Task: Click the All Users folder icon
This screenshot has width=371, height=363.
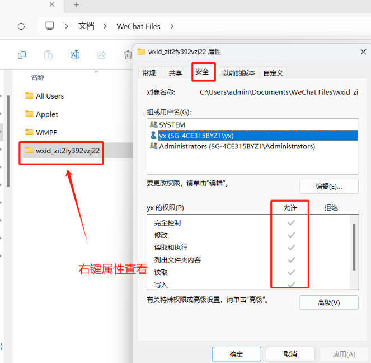Action: point(29,95)
